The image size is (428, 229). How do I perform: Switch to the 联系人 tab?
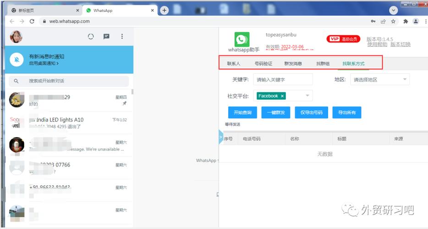(x=234, y=64)
